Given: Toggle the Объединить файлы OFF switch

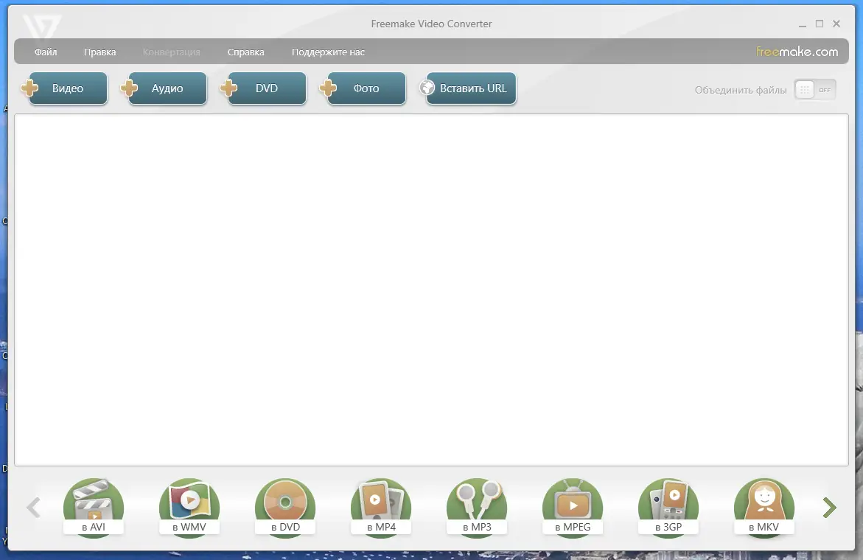Looking at the screenshot, I should coord(815,90).
